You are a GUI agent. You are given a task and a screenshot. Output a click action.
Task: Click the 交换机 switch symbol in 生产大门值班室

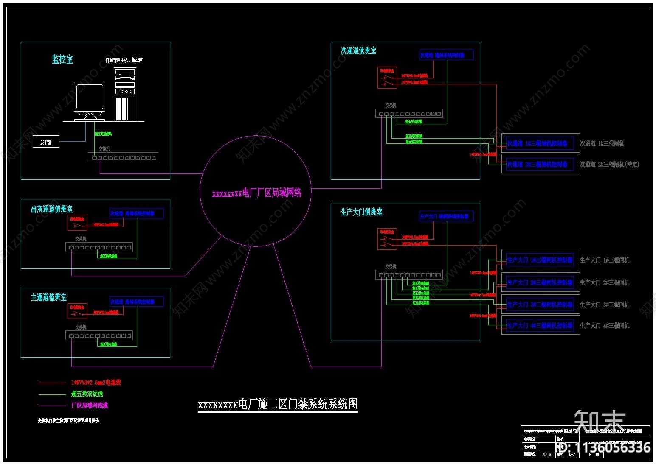click(x=409, y=275)
